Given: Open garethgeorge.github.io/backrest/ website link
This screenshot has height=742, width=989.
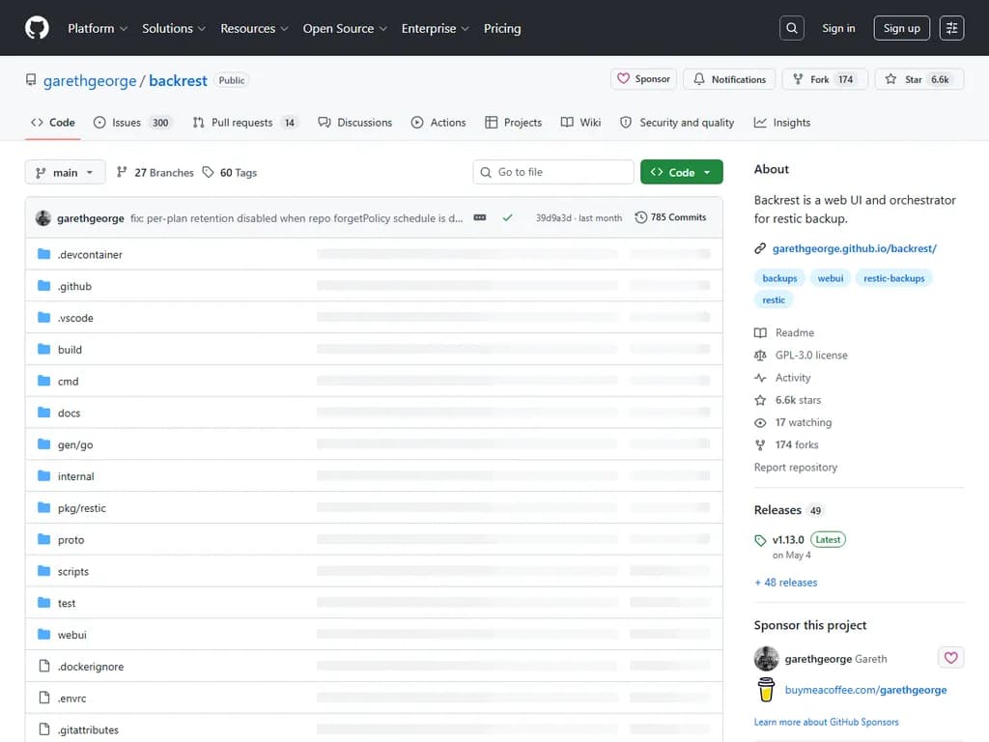Looking at the screenshot, I should coord(854,248).
